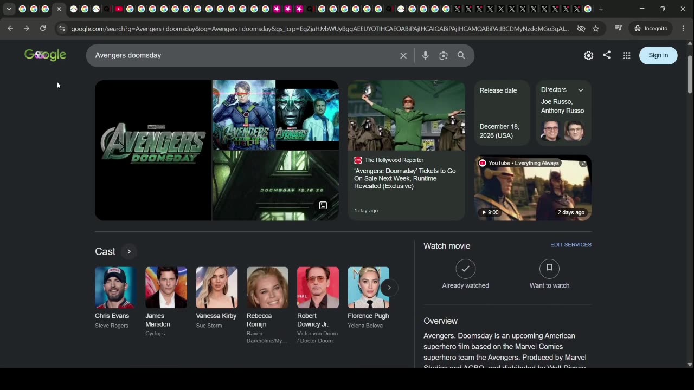
Task: Bookmark this tab with the star
Action: pos(596,28)
